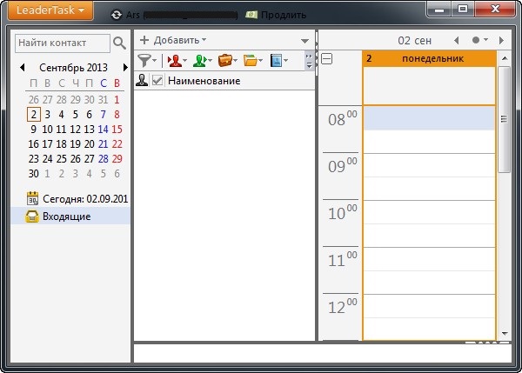Select the Входящие inbox item
The height and width of the screenshot is (373, 522).
[66, 216]
